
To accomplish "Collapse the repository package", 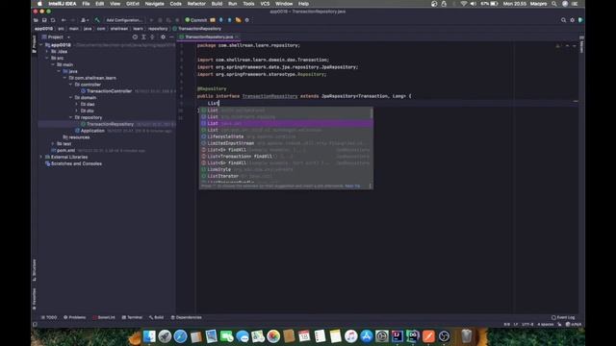I will [70, 117].
